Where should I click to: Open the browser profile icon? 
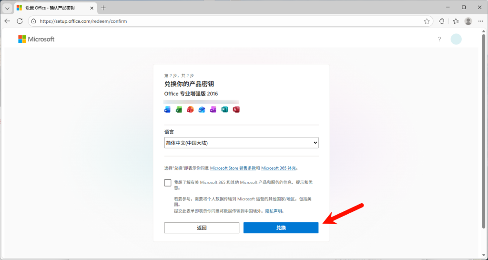[x=468, y=21]
